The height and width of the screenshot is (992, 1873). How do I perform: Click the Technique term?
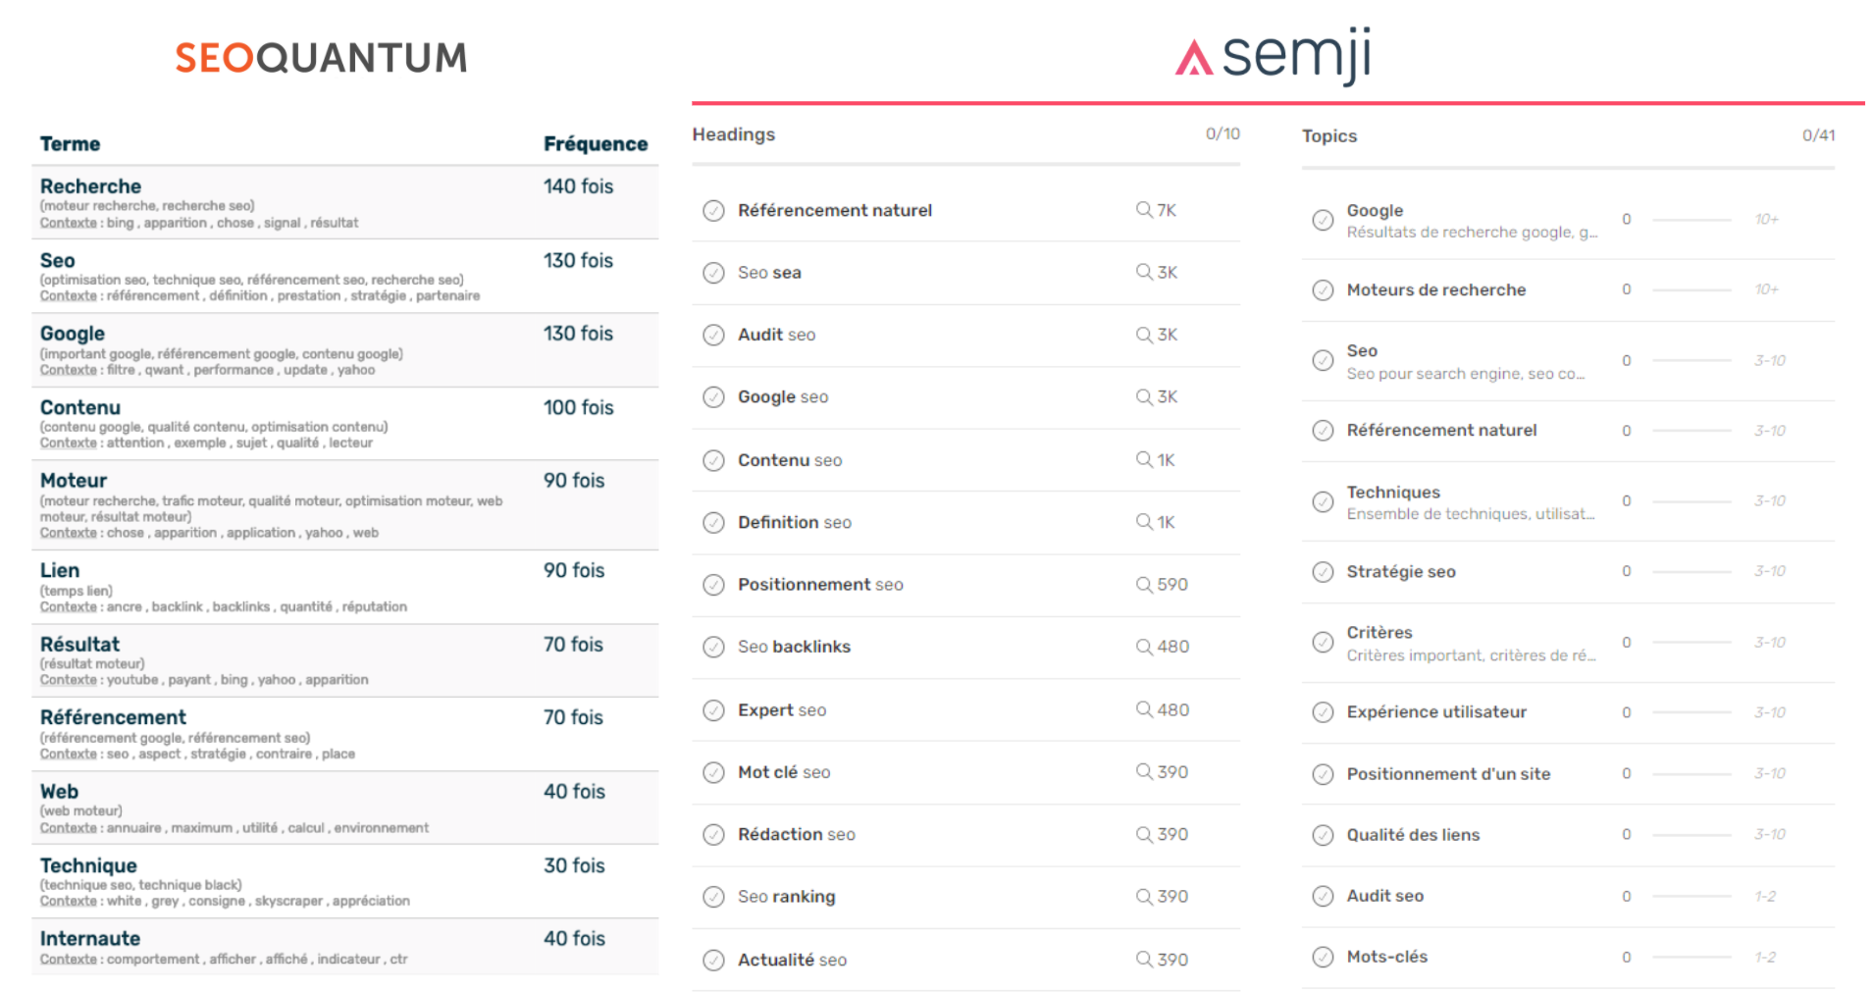point(88,865)
